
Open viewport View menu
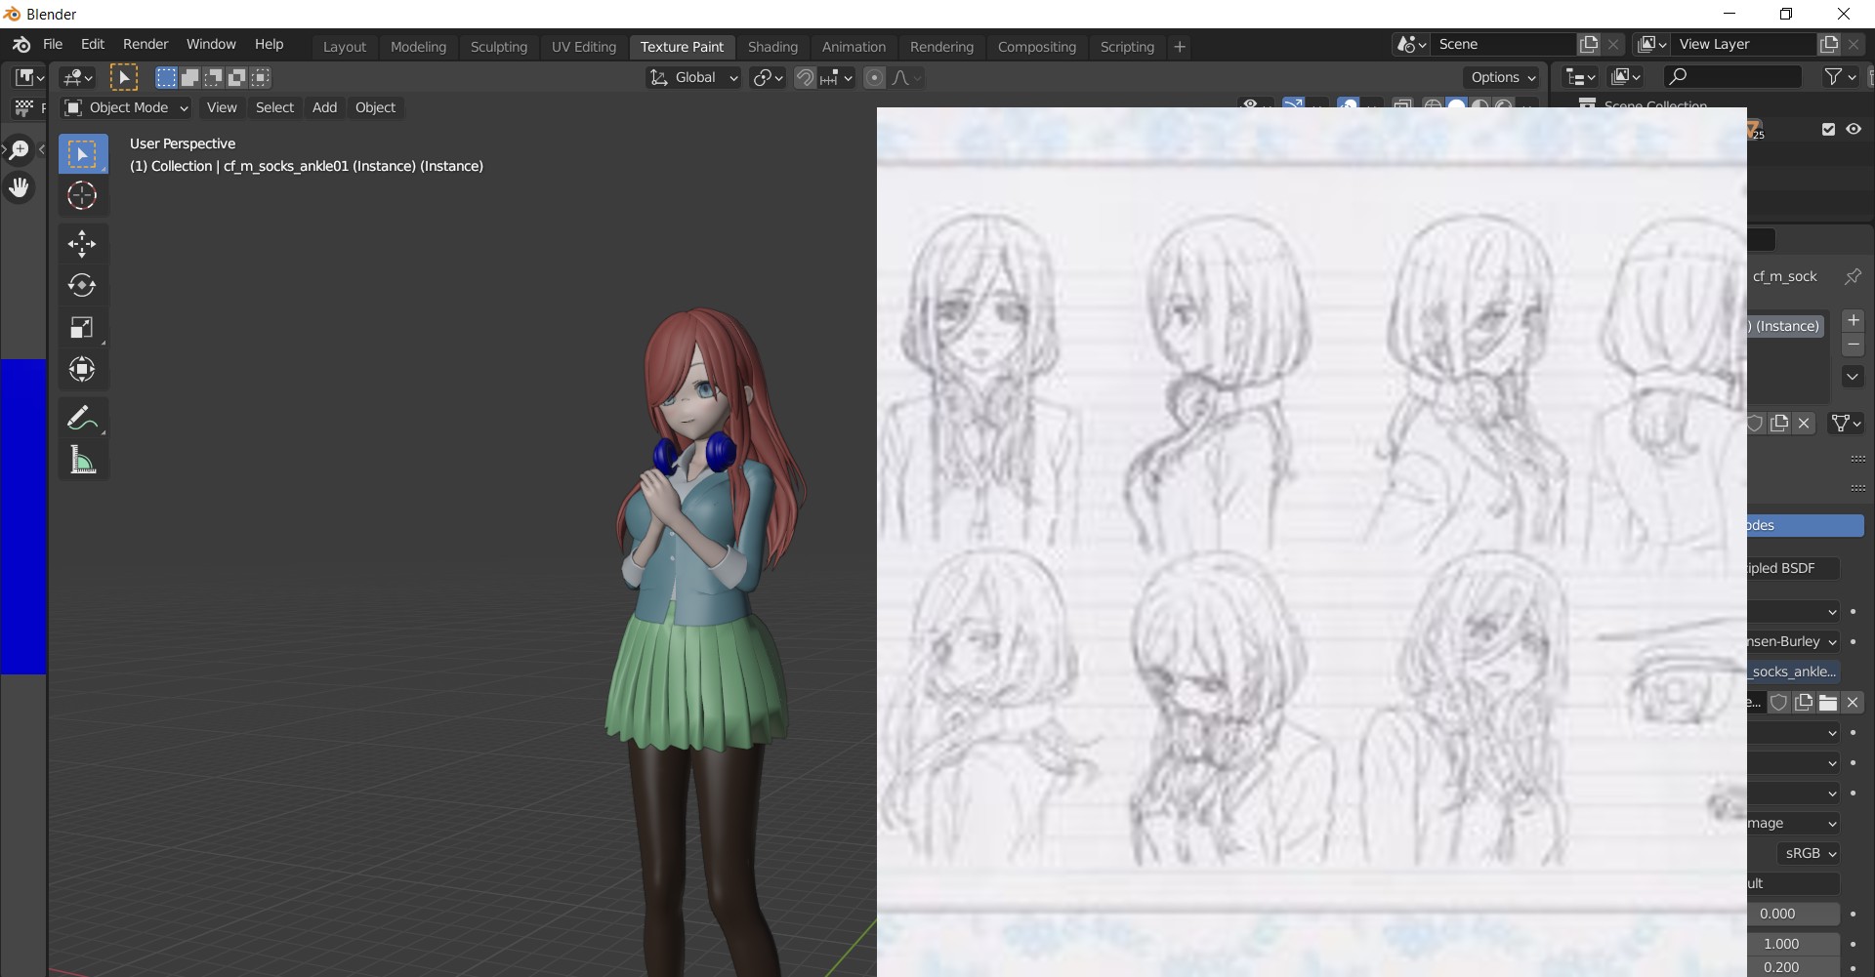coord(222,107)
